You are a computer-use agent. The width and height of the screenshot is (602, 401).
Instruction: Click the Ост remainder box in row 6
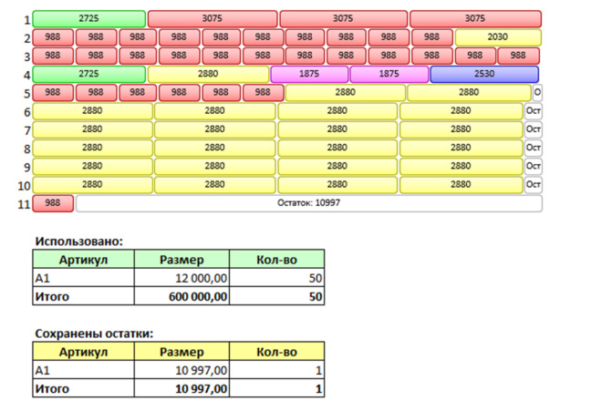[534, 111]
